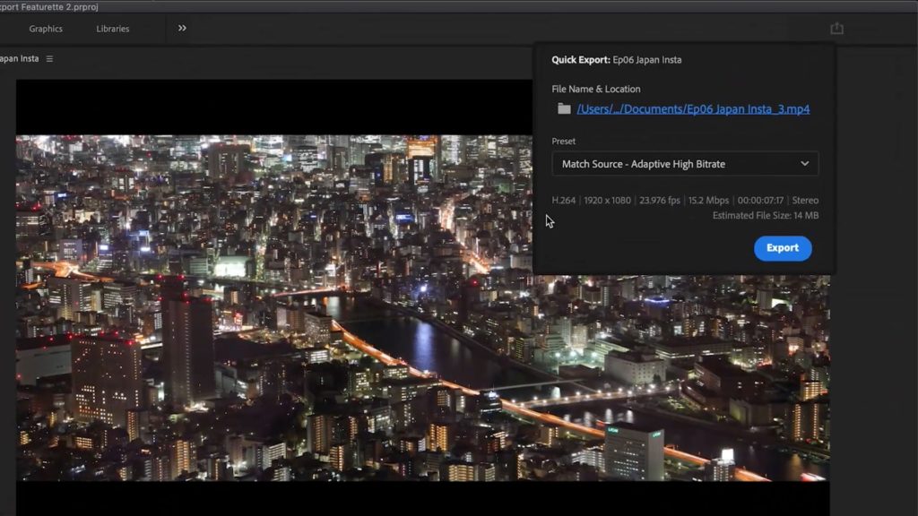
Task: Select the Japan Insta sequence panel tab
Action: [x=18, y=59]
